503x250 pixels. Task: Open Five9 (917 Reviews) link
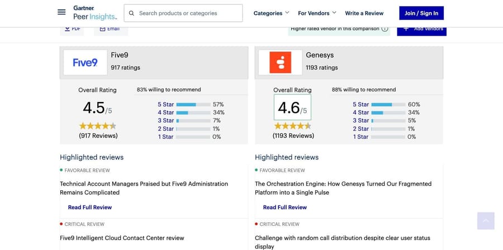click(98, 136)
